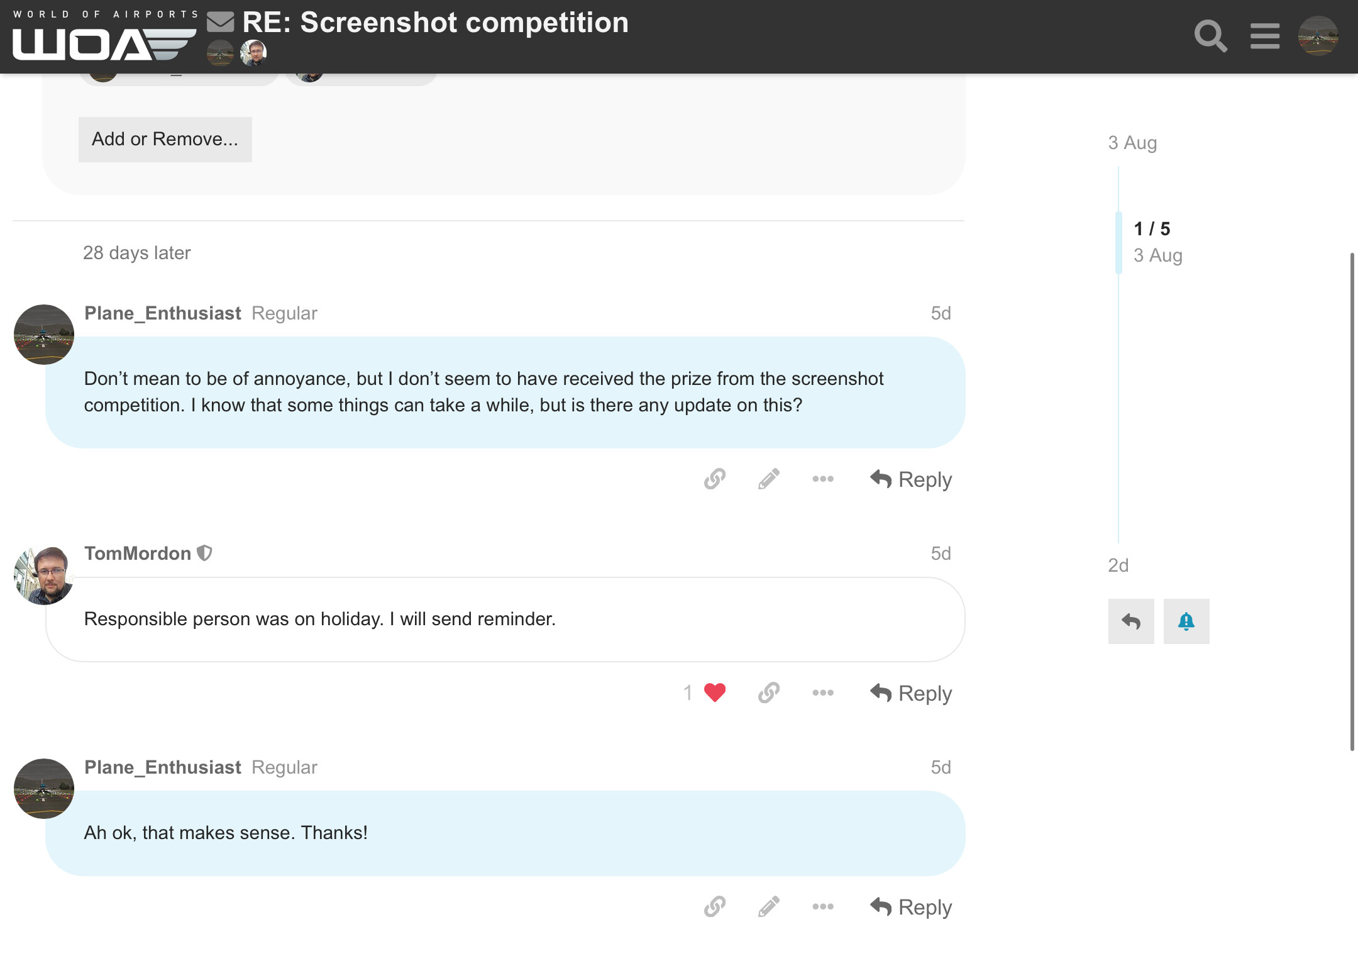The image size is (1358, 968).
Task: Toggle the heart like on TomMordon's post
Action: click(x=715, y=693)
